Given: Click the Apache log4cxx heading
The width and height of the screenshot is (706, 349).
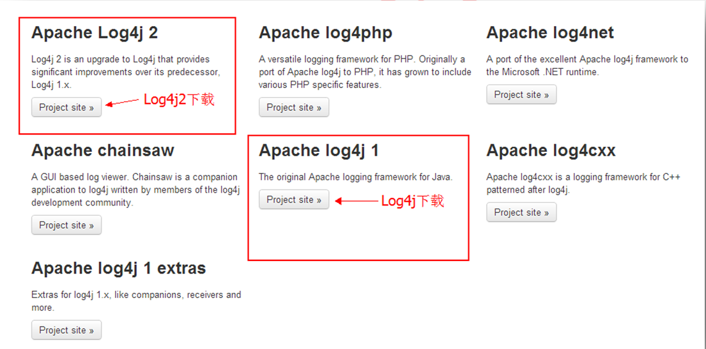Looking at the screenshot, I should click(551, 151).
